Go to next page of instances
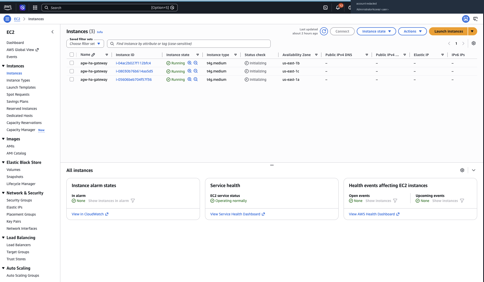This screenshot has height=282, width=484. 463,43
